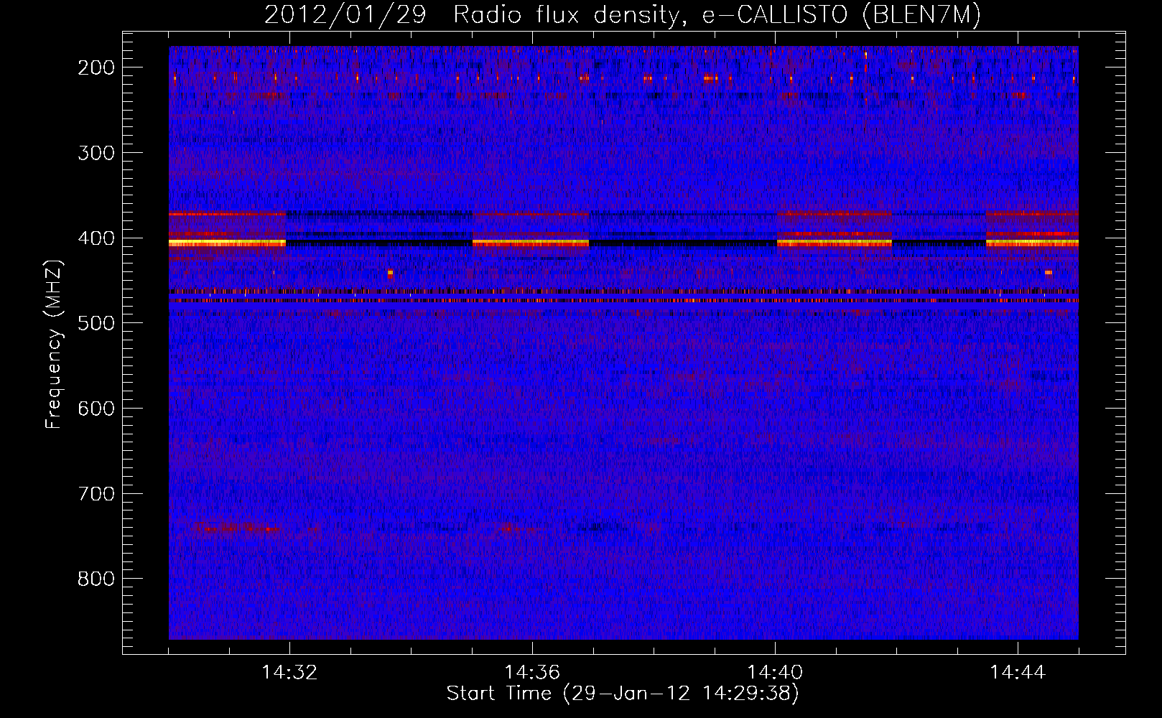Image resolution: width=1162 pixels, height=718 pixels.
Task: Click the plot title with date 2012/01/29
Action: coord(623,14)
